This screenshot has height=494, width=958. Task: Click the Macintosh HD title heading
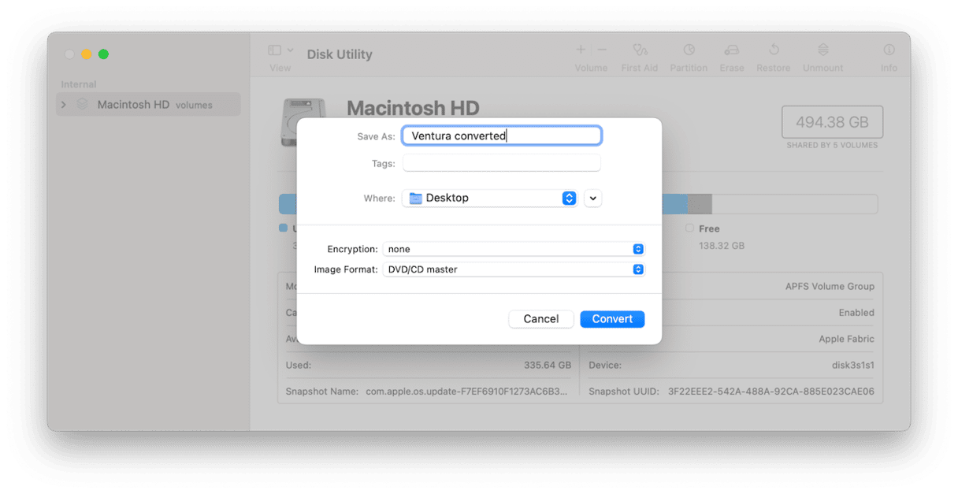(413, 108)
